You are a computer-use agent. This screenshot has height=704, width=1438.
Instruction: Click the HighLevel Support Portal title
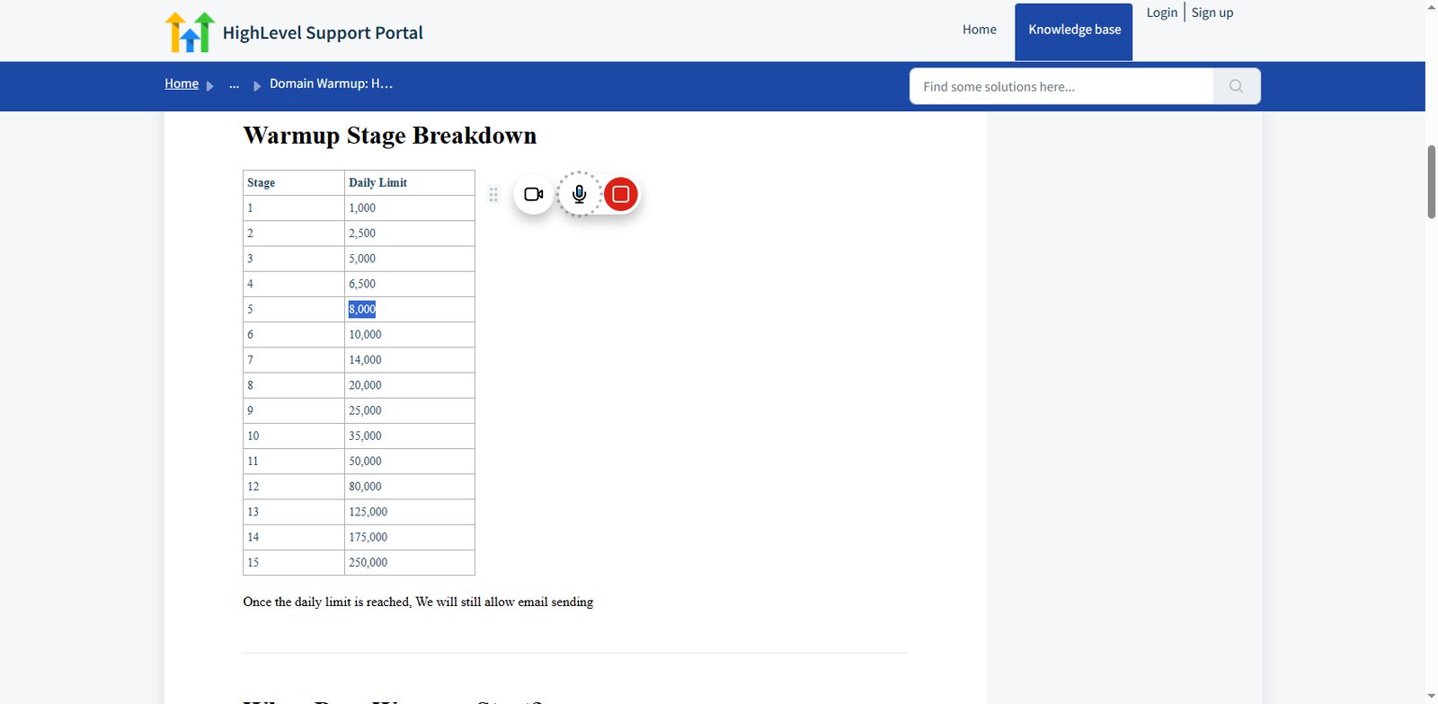coord(323,33)
